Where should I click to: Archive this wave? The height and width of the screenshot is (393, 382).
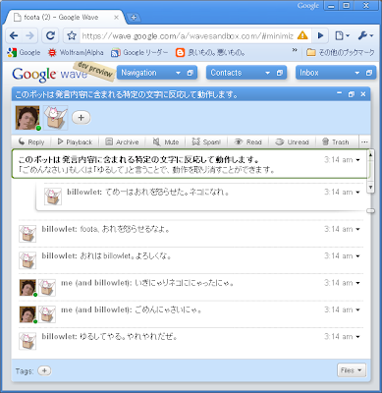[123, 141]
